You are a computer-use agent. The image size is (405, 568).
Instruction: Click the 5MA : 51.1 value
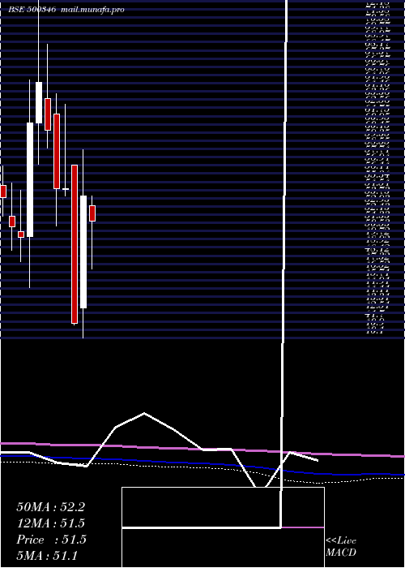point(47,556)
